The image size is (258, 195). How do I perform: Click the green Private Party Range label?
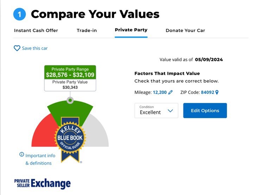70,72
